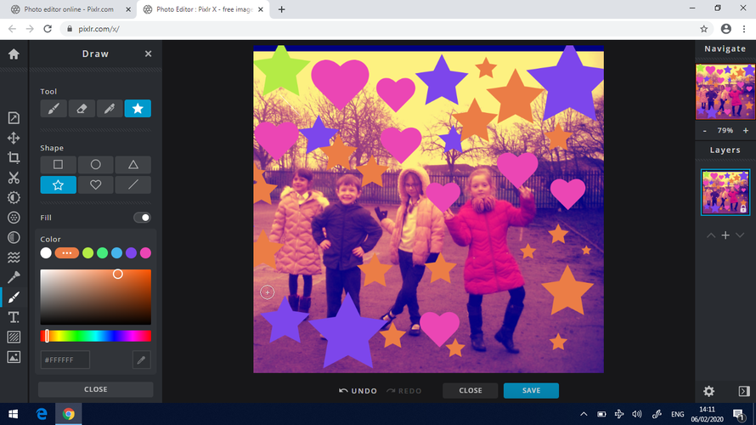756x425 pixels.
Task: Pick the pink color swatch
Action: [x=145, y=253]
